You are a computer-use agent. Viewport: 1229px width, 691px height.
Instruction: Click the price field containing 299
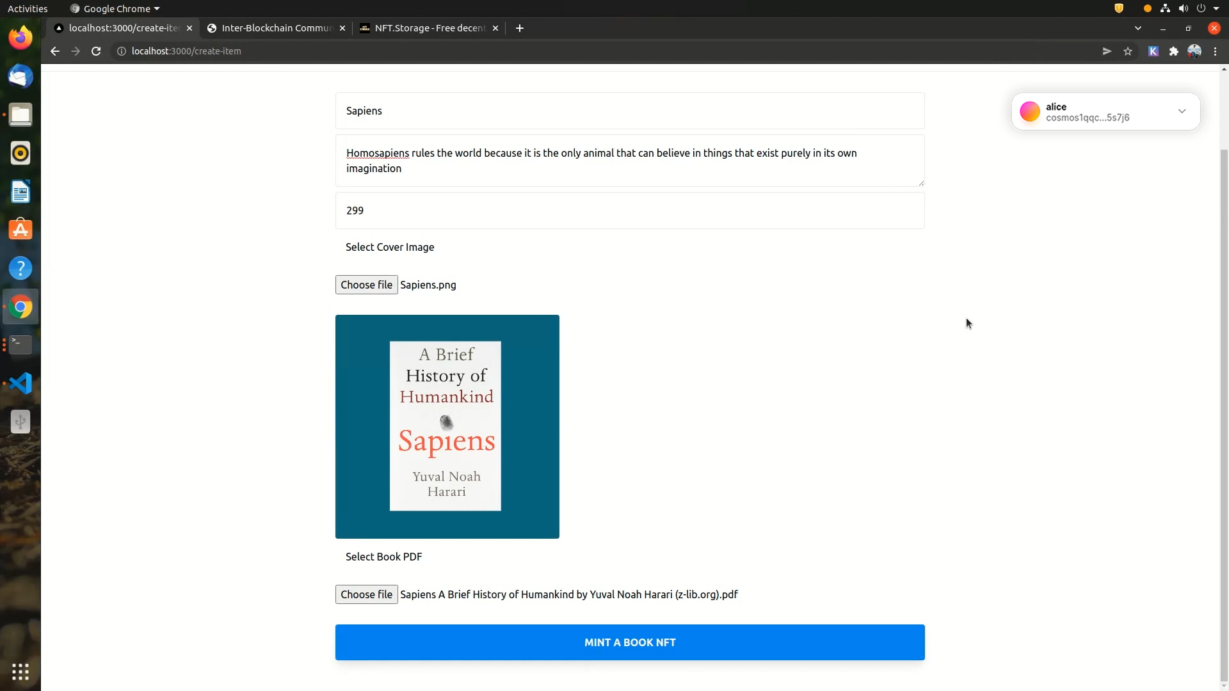click(x=630, y=210)
